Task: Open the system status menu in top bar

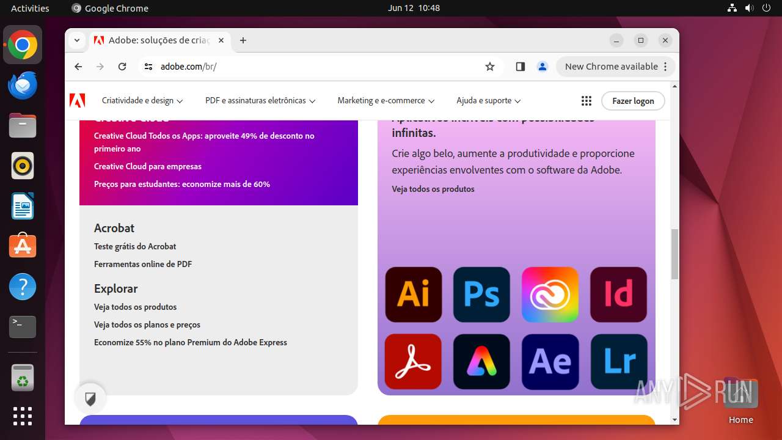Action: point(749,8)
